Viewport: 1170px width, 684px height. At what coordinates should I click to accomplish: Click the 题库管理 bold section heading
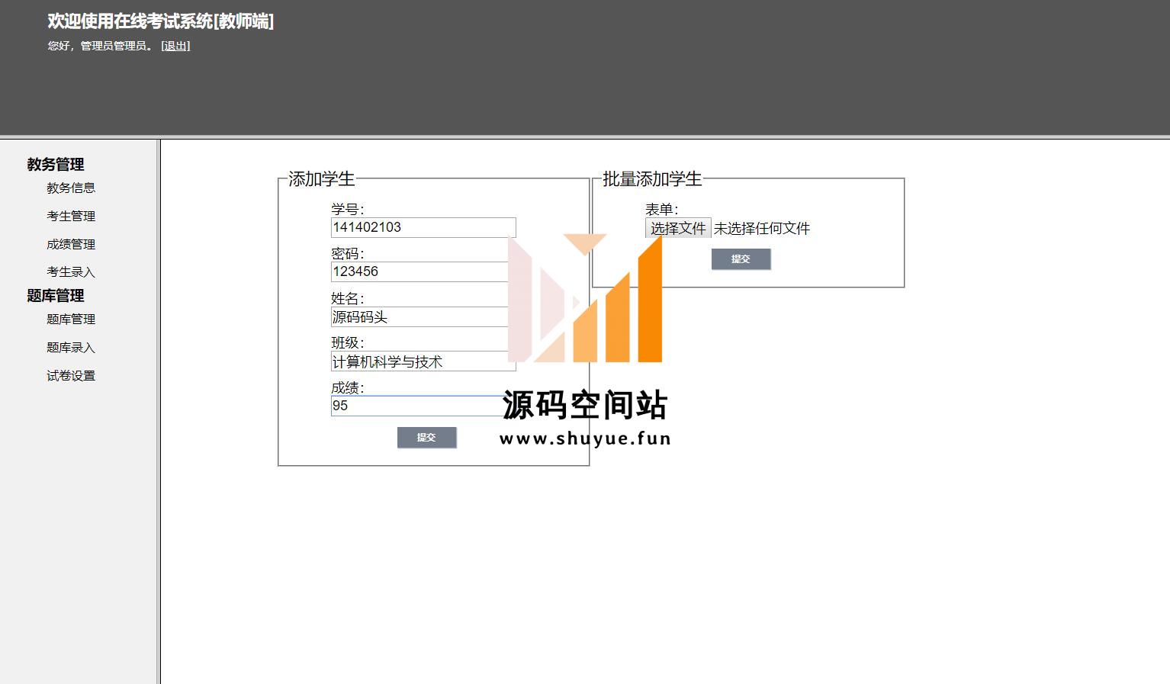point(56,295)
